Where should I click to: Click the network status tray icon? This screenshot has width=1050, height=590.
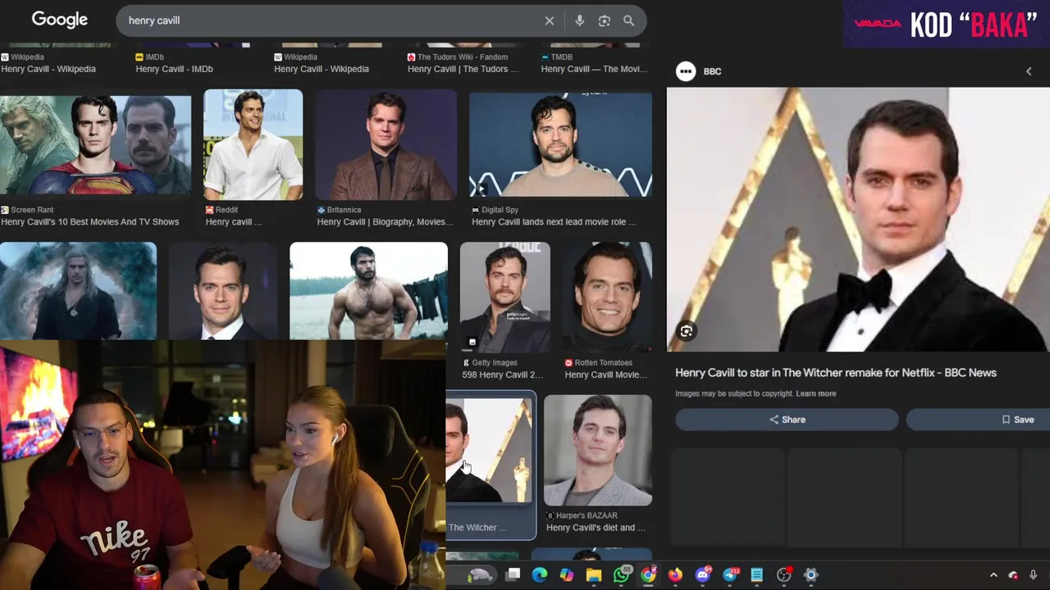(1013, 575)
